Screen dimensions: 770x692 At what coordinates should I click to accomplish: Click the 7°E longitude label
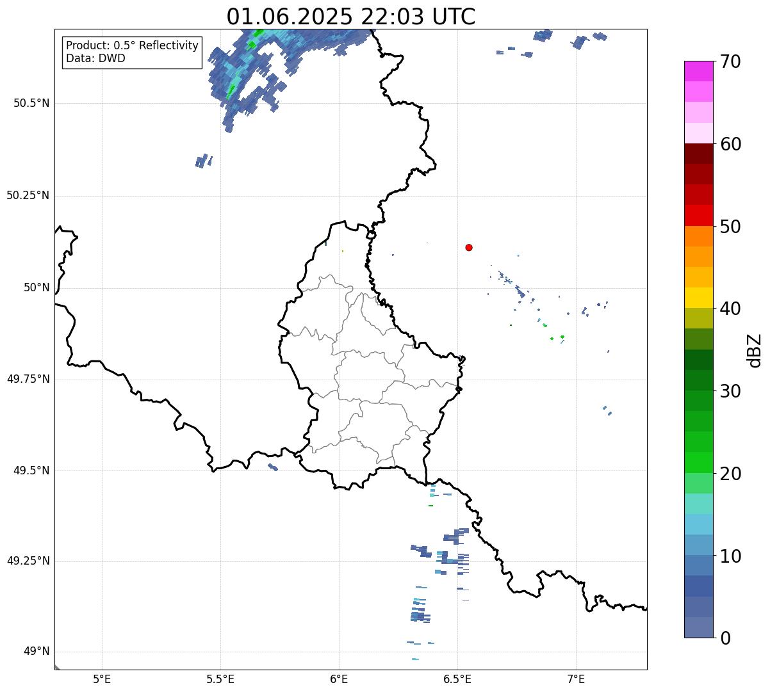576,679
